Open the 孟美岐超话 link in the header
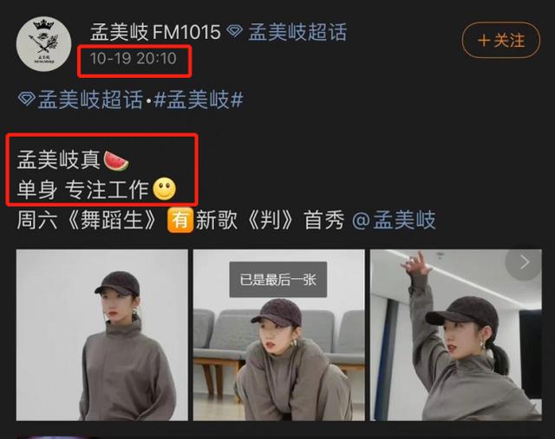 click(297, 32)
